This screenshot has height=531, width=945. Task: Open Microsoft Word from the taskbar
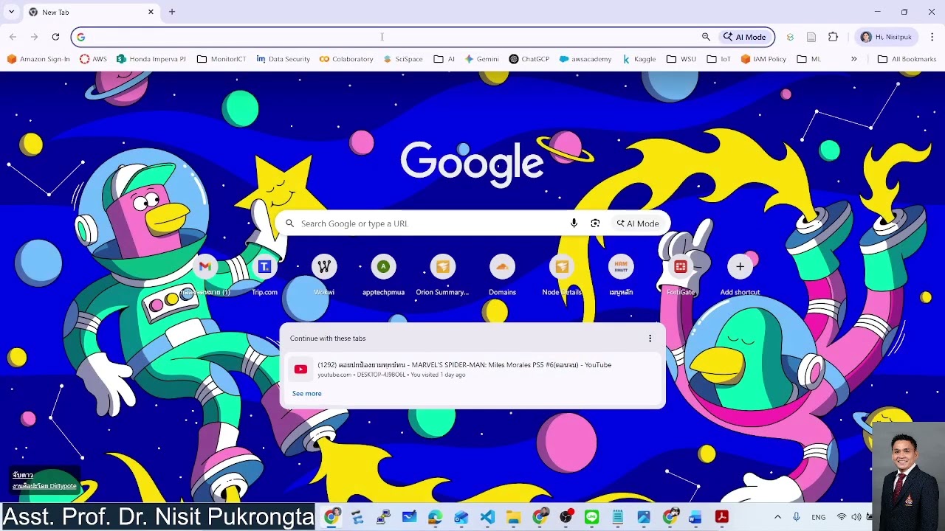point(695,517)
